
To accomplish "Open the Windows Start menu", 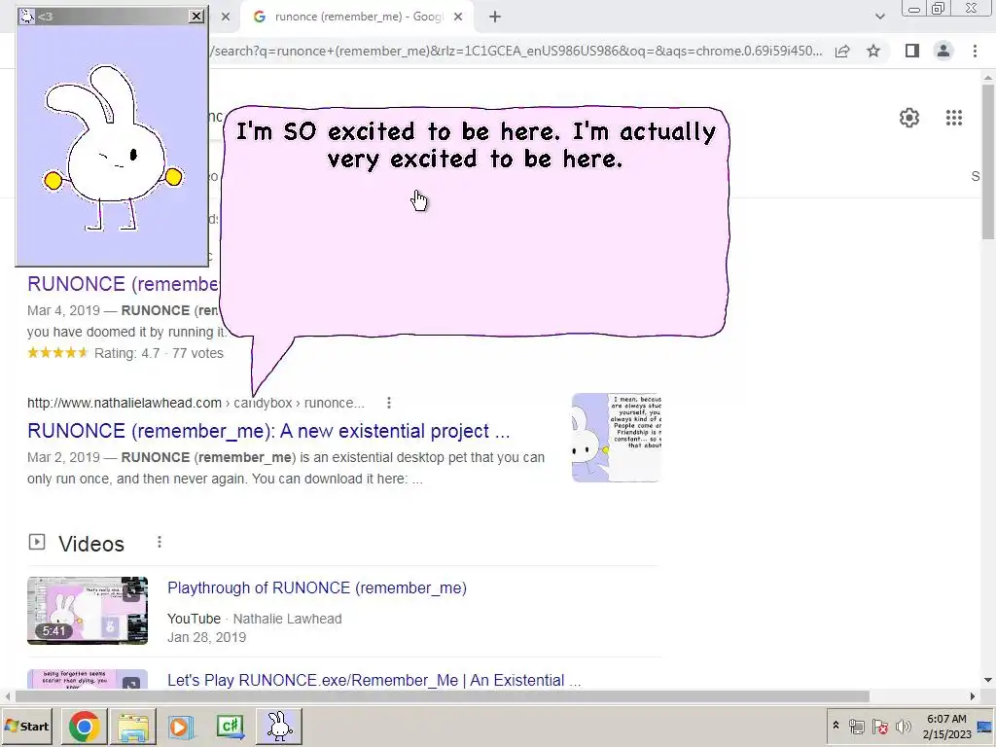I will point(27,726).
